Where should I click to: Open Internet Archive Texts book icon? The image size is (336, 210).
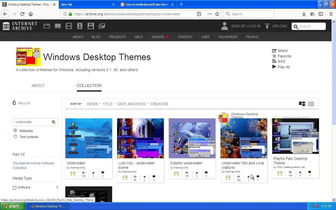pyautogui.click(x=57, y=26)
